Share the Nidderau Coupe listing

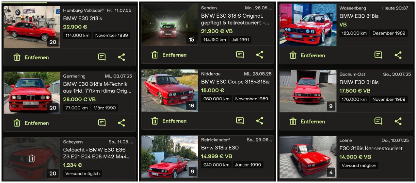[260, 121]
